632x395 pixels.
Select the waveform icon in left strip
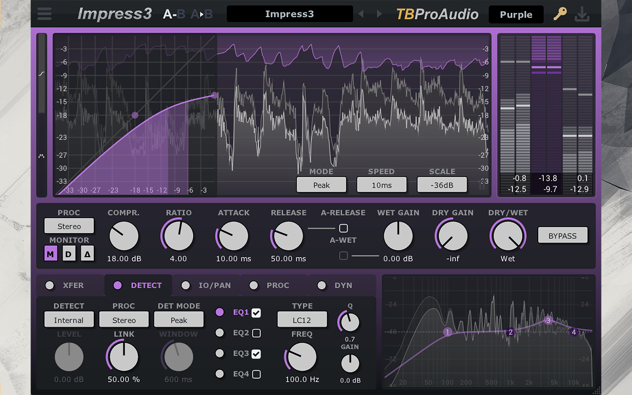coord(41,156)
